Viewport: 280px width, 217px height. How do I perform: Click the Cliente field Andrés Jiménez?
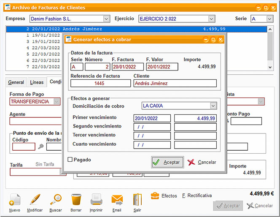pyautogui.click(x=175, y=83)
